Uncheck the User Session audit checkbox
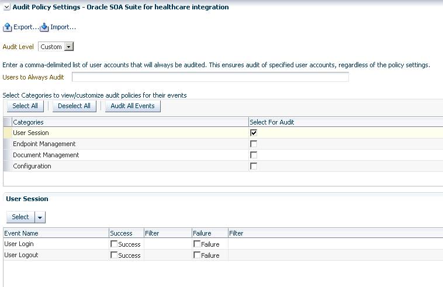 (x=254, y=133)
